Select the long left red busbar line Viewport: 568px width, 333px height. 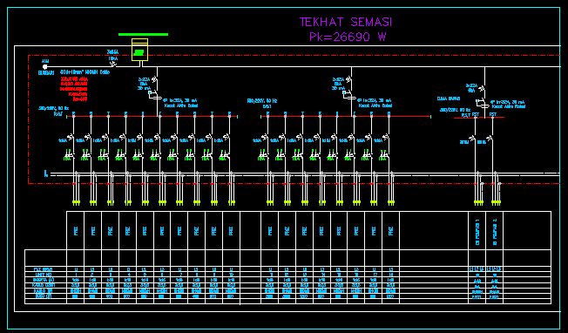152,116
